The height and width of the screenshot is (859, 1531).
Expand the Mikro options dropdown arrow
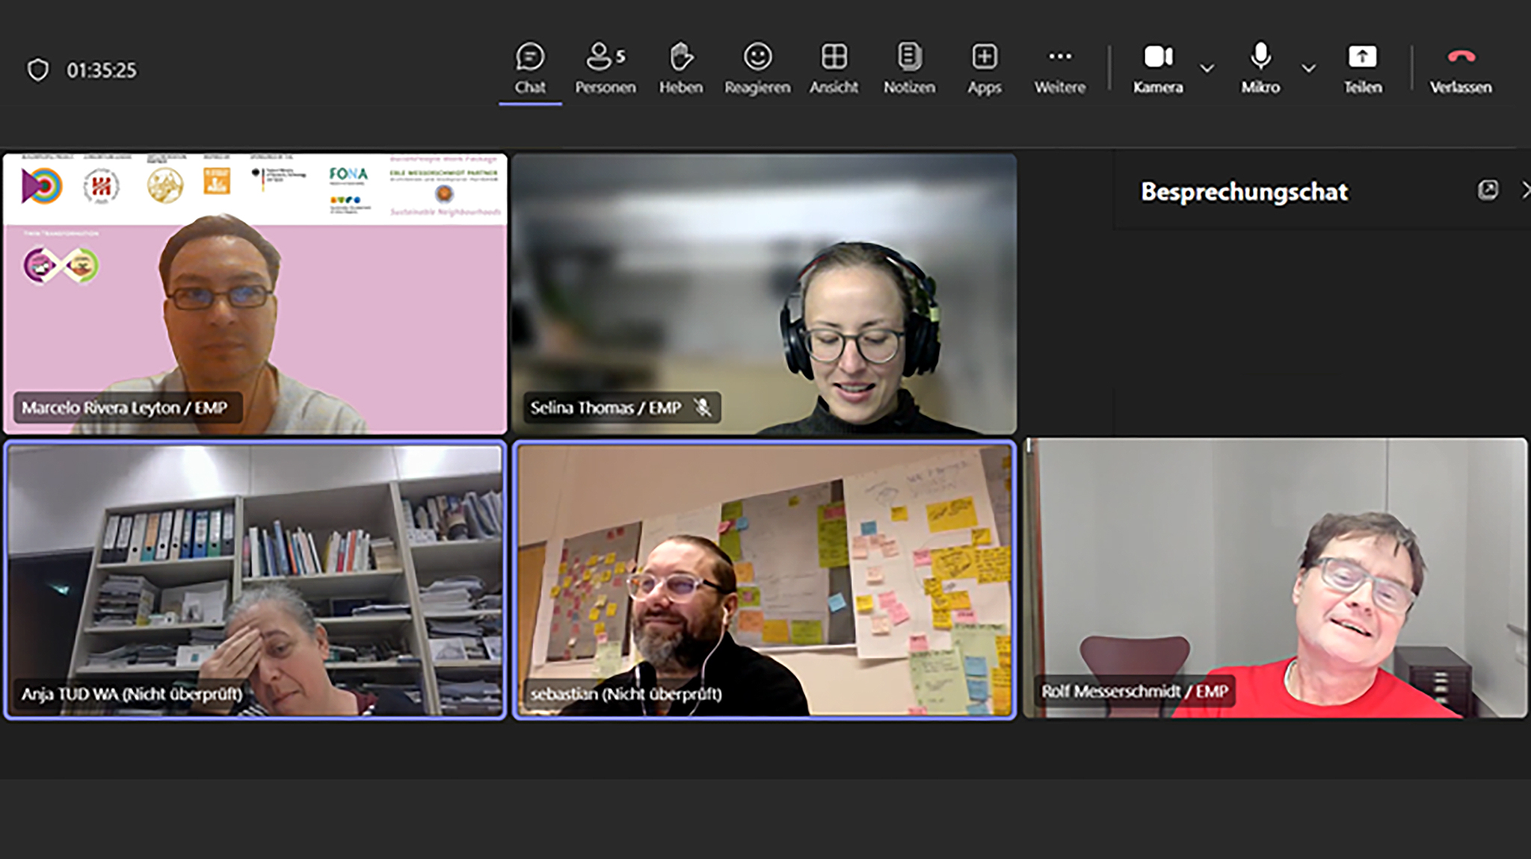click(x=1308, y=69)
